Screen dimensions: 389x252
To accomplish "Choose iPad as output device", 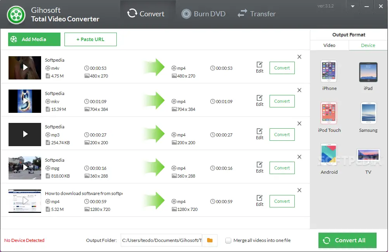I will pos(368,75).
